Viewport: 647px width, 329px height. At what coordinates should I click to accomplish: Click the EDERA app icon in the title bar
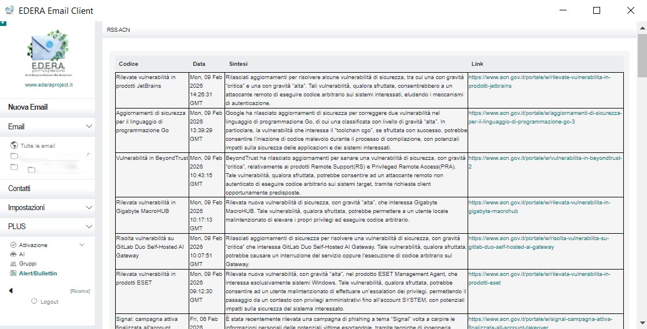click(x=9, y=10)
